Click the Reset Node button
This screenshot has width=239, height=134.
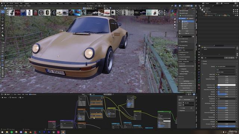point(187,99)
